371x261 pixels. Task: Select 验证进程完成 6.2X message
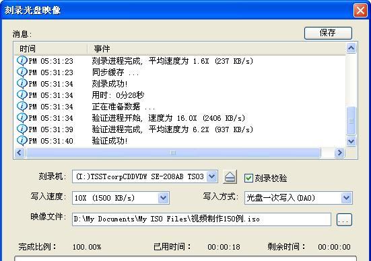[172, 129]
